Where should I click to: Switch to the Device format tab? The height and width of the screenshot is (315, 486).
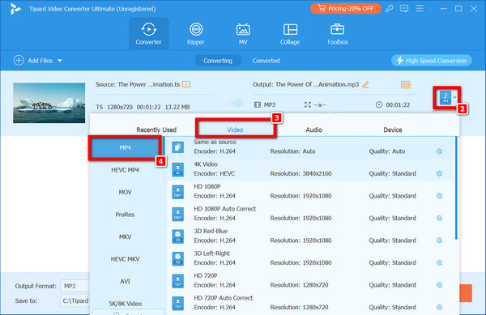[x=392, y=130]
